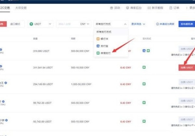Viewport: 195px width, 136px height.
Task: Click the red 出售 sell tab
Action: point(3,24)
